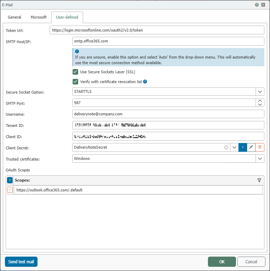270x271 pixels.
Task: Expand the Secure Socket Option dropdown
Action: pyautogui.click(x=260, y=92)
